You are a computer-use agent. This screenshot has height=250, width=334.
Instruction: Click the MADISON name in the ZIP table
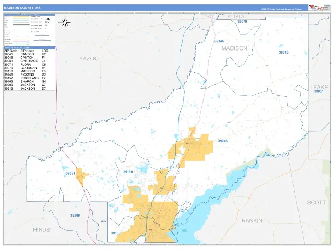click(28, 71)
